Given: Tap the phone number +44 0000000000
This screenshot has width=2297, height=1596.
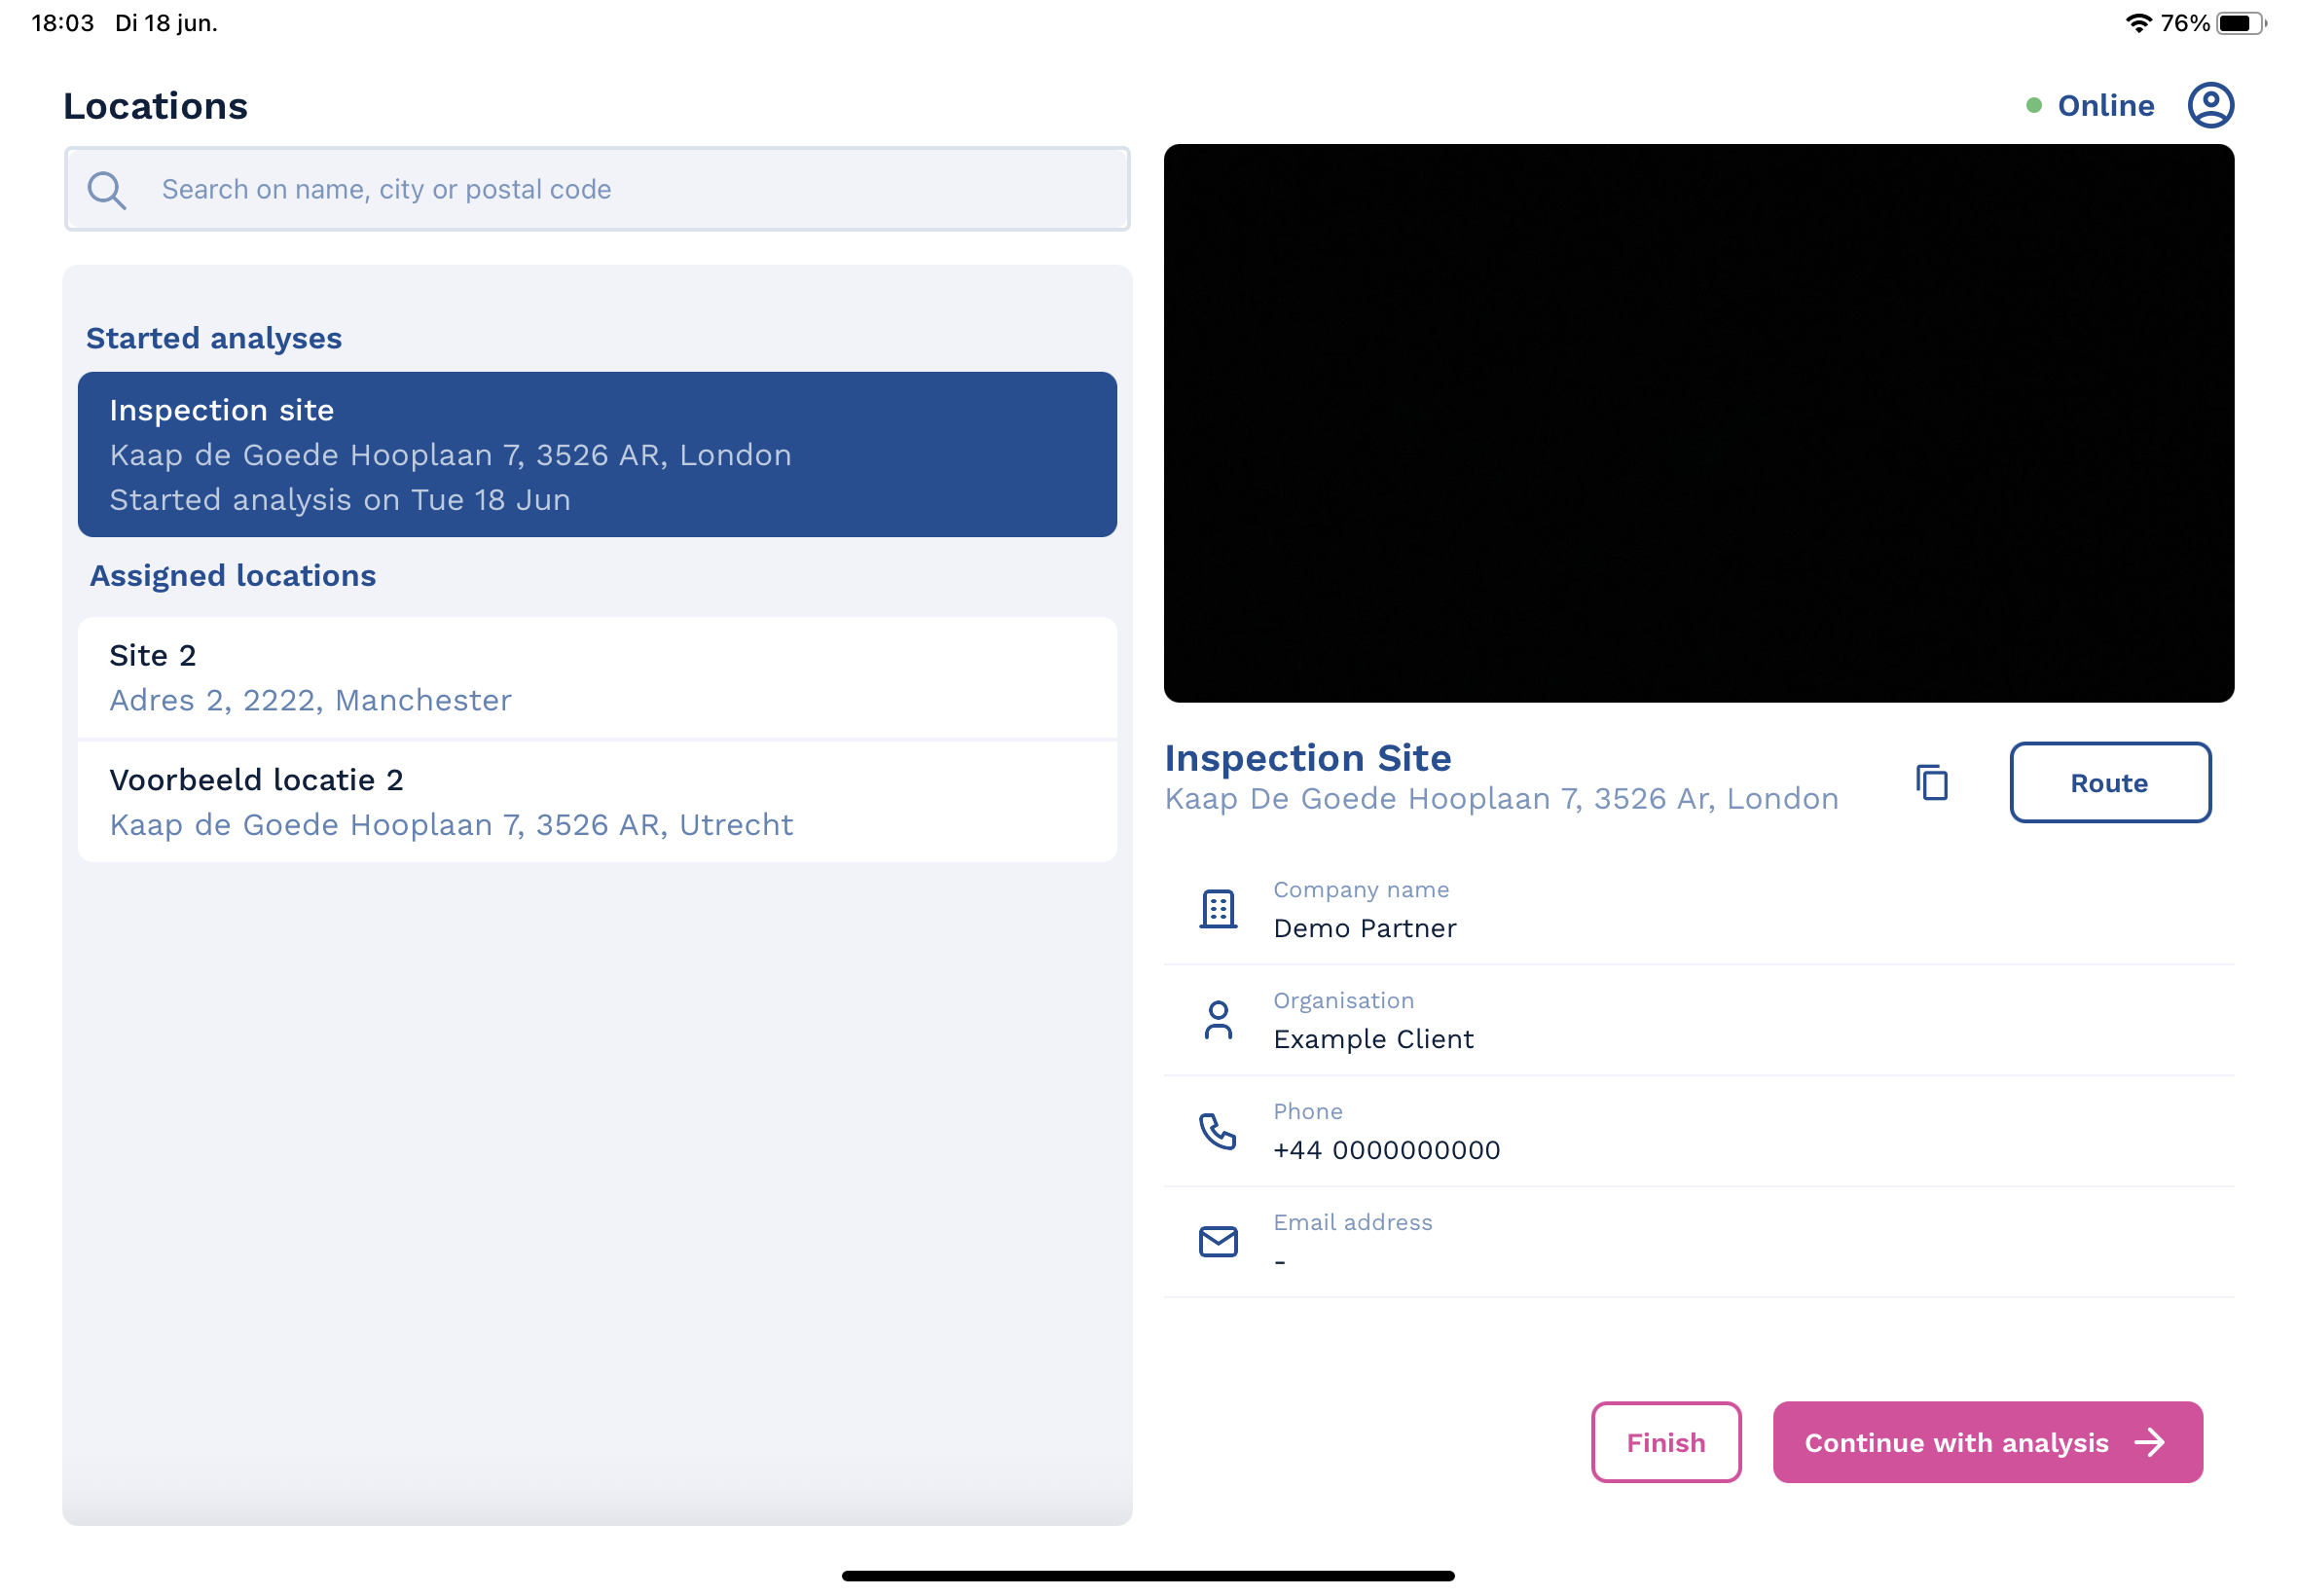Looking at the screenshot, I should coord(1386,1150).
